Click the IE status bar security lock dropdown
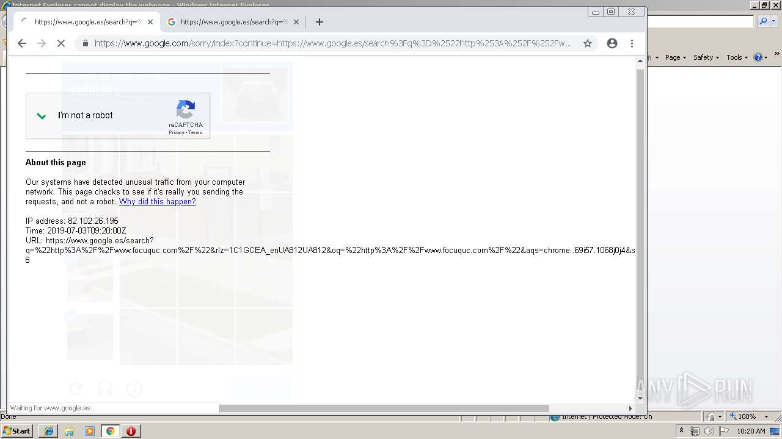The width and height of the screenshot is (782, 439). point(712,416)
